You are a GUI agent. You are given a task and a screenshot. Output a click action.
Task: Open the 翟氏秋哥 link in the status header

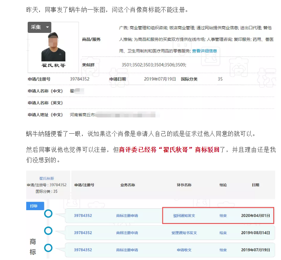[47, 178]
